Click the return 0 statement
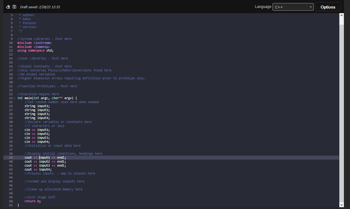Viewport: 350px width, 209px height. tap(32, 201)
